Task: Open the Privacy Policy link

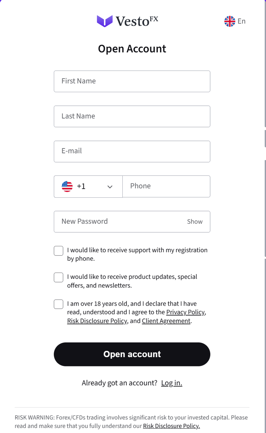Action: click(x=186, y=312)
